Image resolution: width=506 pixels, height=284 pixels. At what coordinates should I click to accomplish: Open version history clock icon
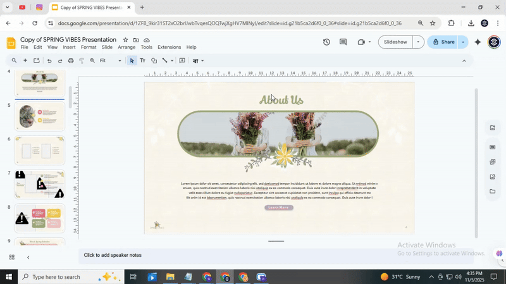click(326, 42)
